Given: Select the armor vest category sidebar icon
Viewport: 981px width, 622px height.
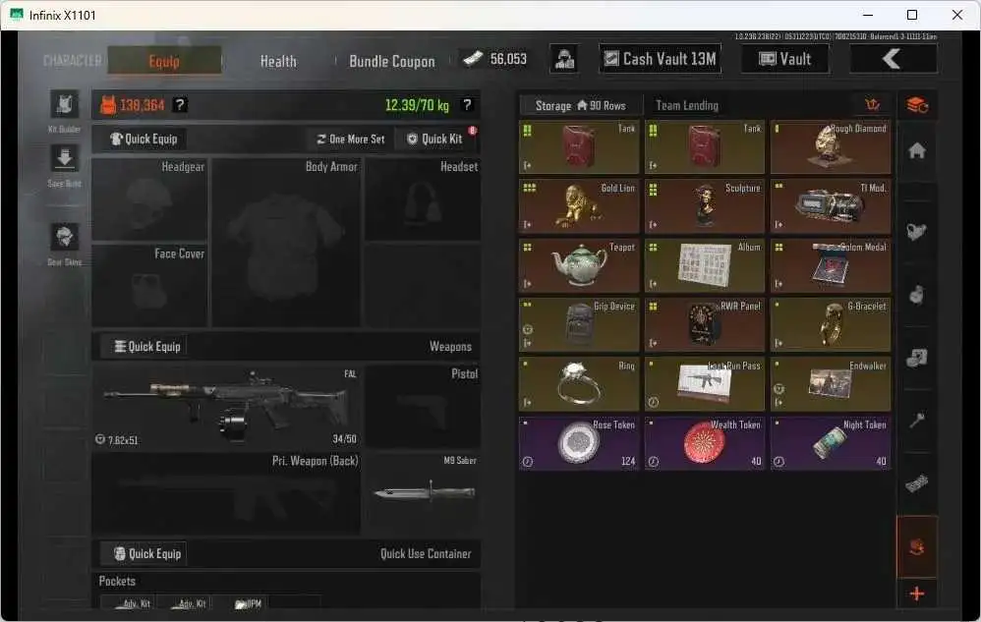Looking at the screenshot, I should tap(916, 232).
